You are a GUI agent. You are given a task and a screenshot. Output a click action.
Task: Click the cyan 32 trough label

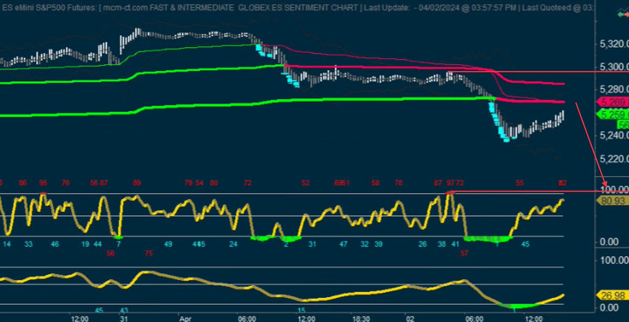[x=365, y=244]
